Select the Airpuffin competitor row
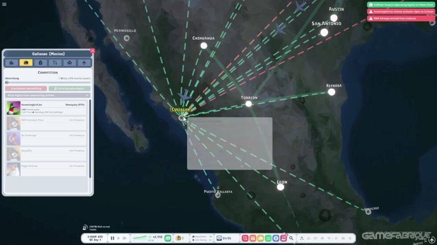 pos(46,154)
